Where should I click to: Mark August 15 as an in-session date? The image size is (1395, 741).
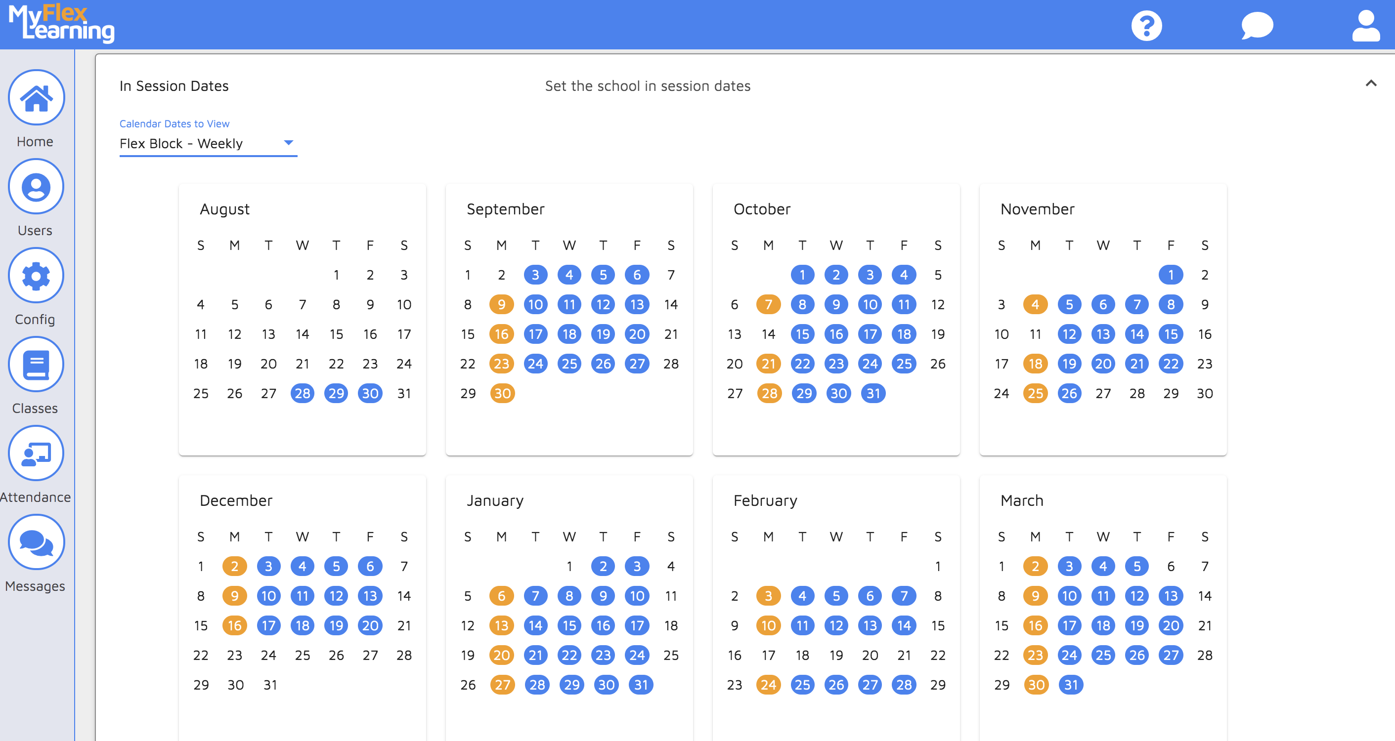point(336,334)
